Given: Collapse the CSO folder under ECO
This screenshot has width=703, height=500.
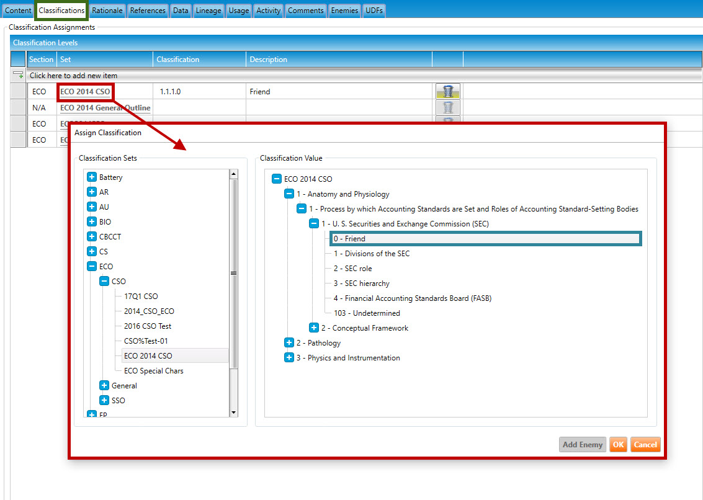Looking at the screenshot, I should coord(104,281).
